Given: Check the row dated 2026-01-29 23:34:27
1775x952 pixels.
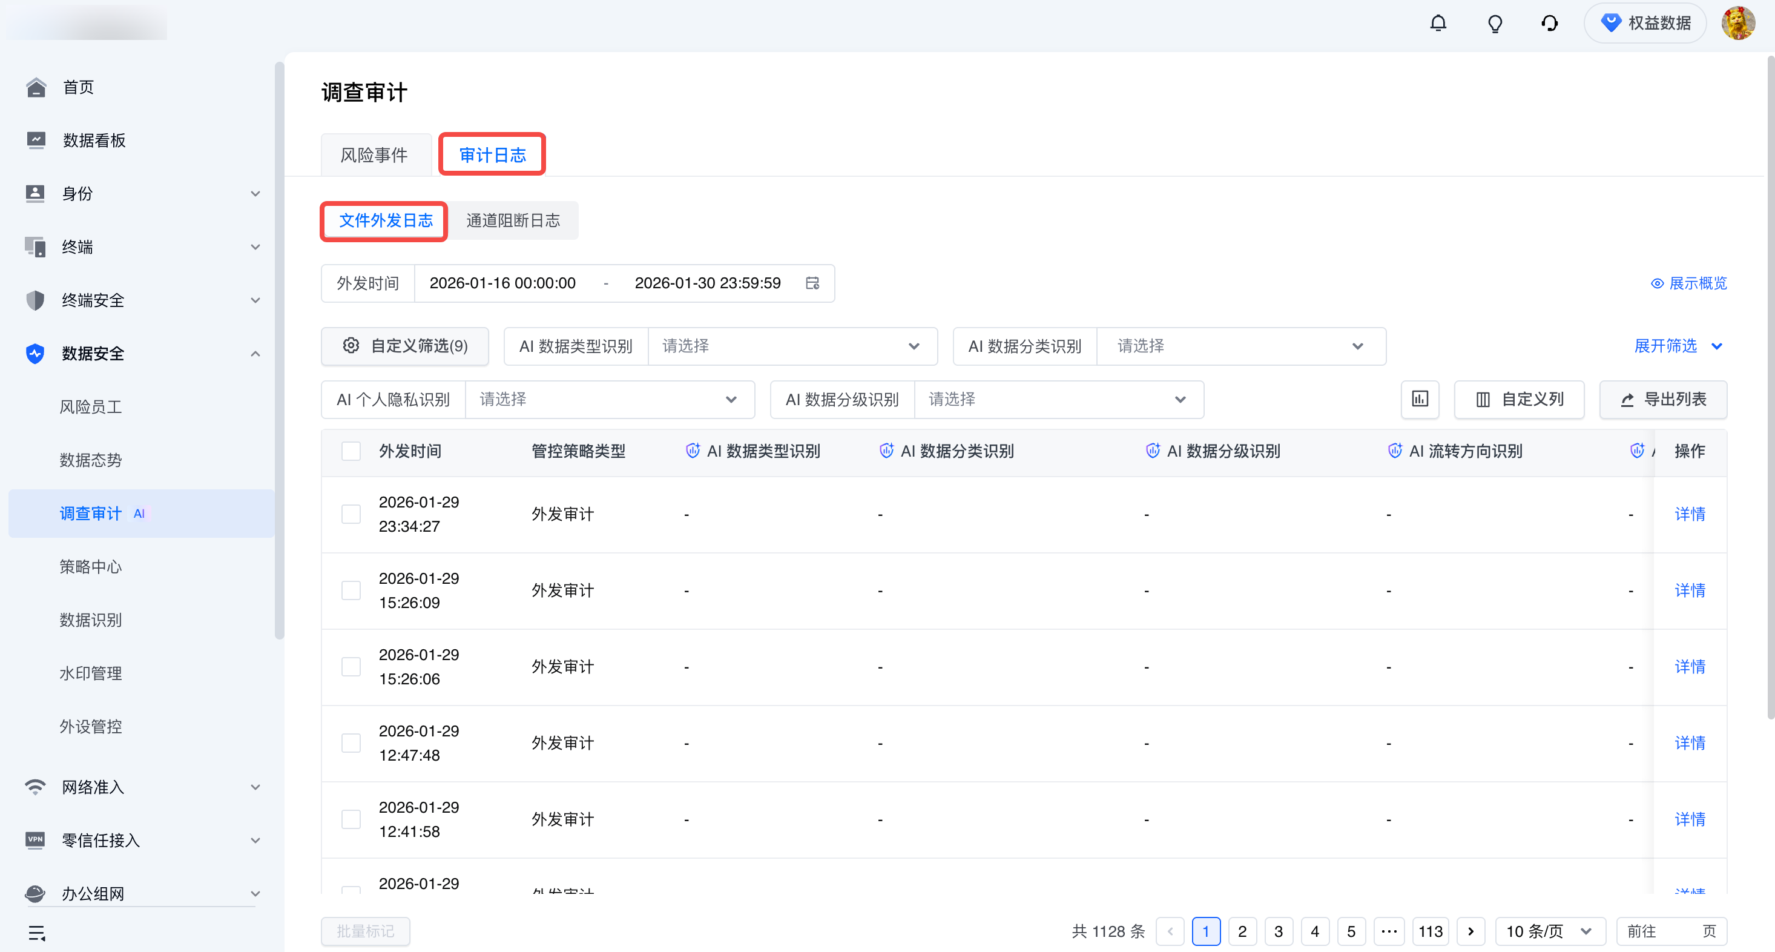Looking at the screenshot, I should point(351,514).
